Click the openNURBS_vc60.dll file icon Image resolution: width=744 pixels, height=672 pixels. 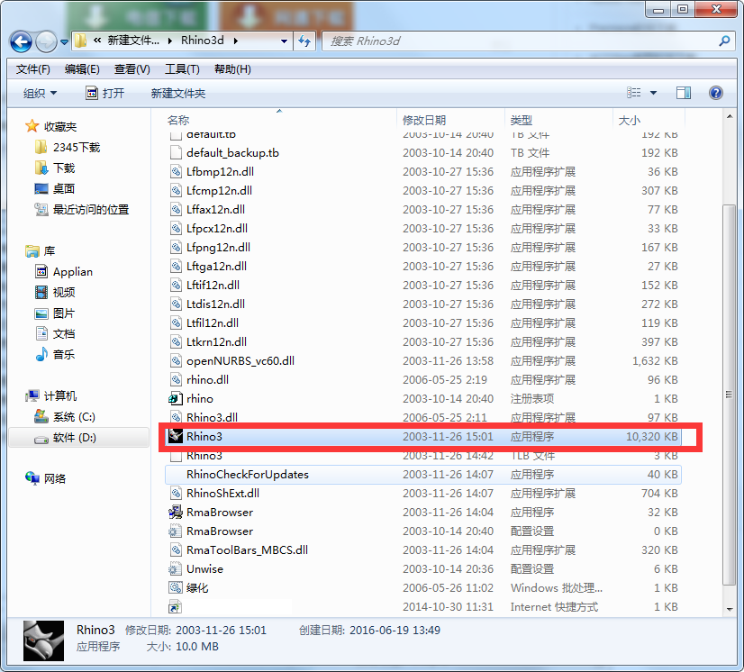pyautogui.click(x=176, y=360)
